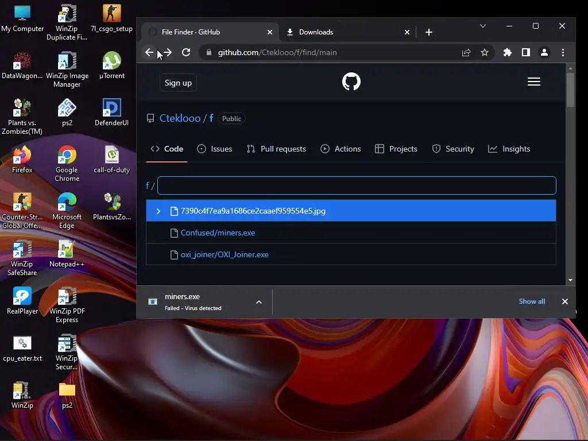
Task: Select the Code tab
Action: coord(167,149)
